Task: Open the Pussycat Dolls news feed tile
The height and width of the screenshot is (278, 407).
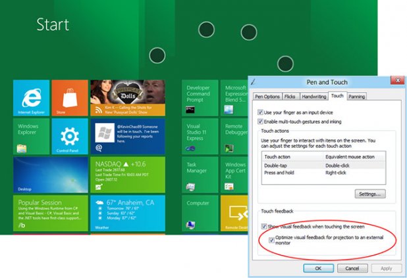Action: (128, 98)
